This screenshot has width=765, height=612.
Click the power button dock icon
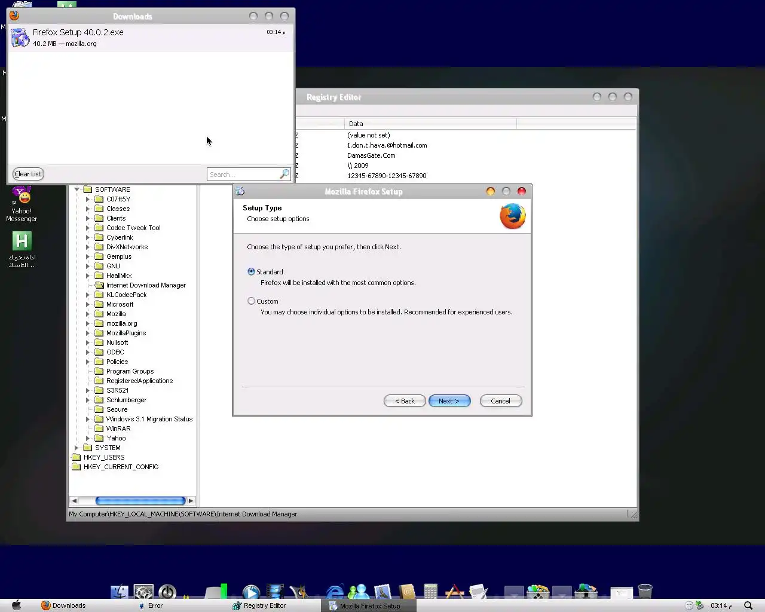tap(167, 591)
